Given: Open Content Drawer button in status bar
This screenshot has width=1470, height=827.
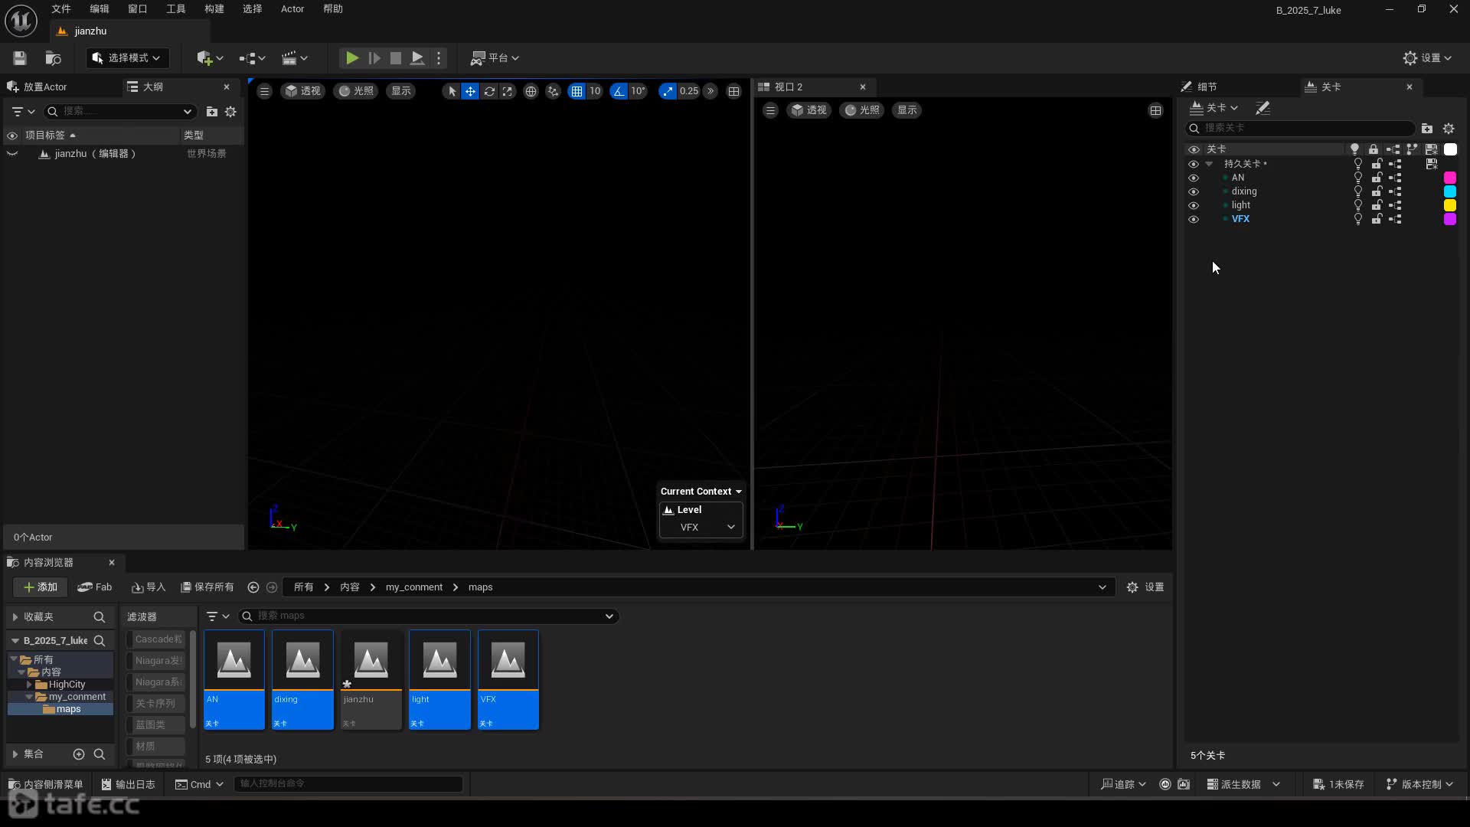Looking at the screenshot, I should click(x=45, y=784).
